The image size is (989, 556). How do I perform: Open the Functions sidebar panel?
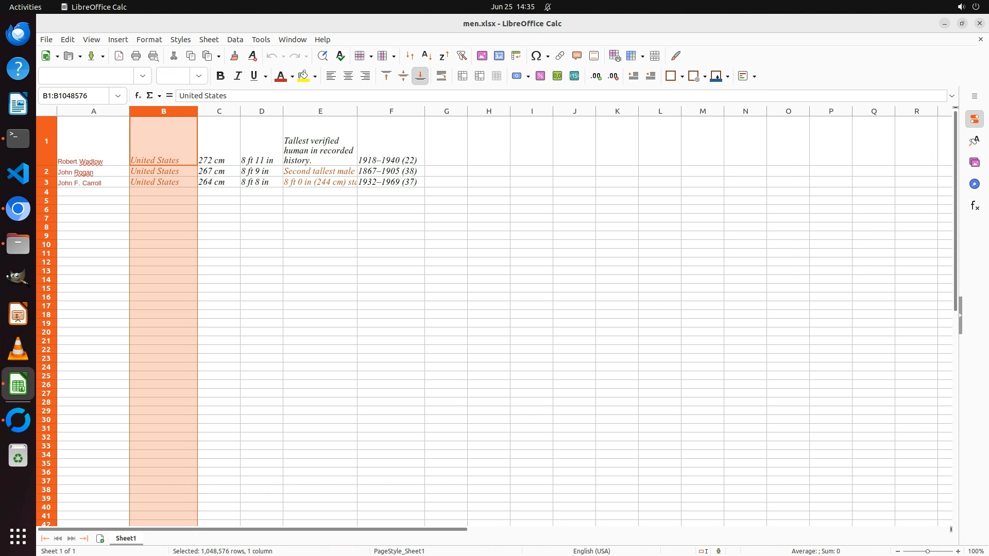pyautogui.click(x=975, y=206)
